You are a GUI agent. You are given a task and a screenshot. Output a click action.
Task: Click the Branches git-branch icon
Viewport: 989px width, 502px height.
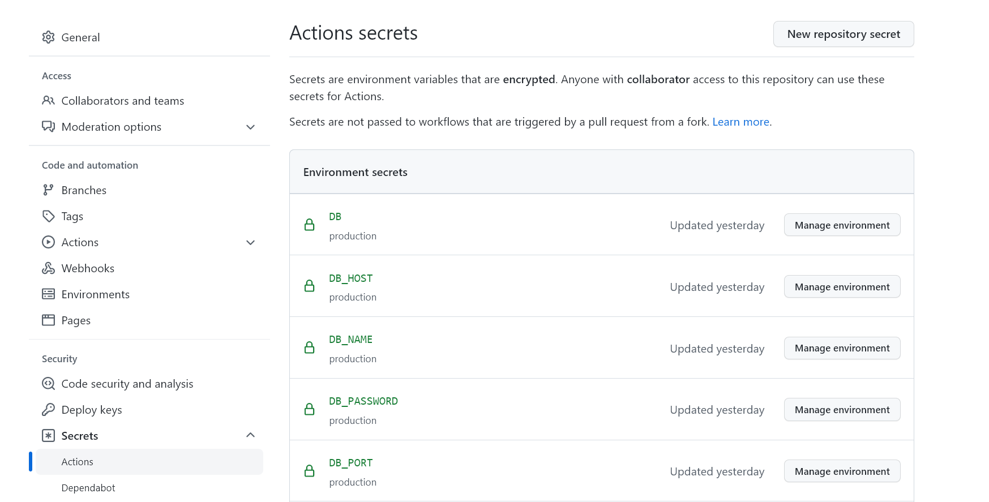point(49,190)
